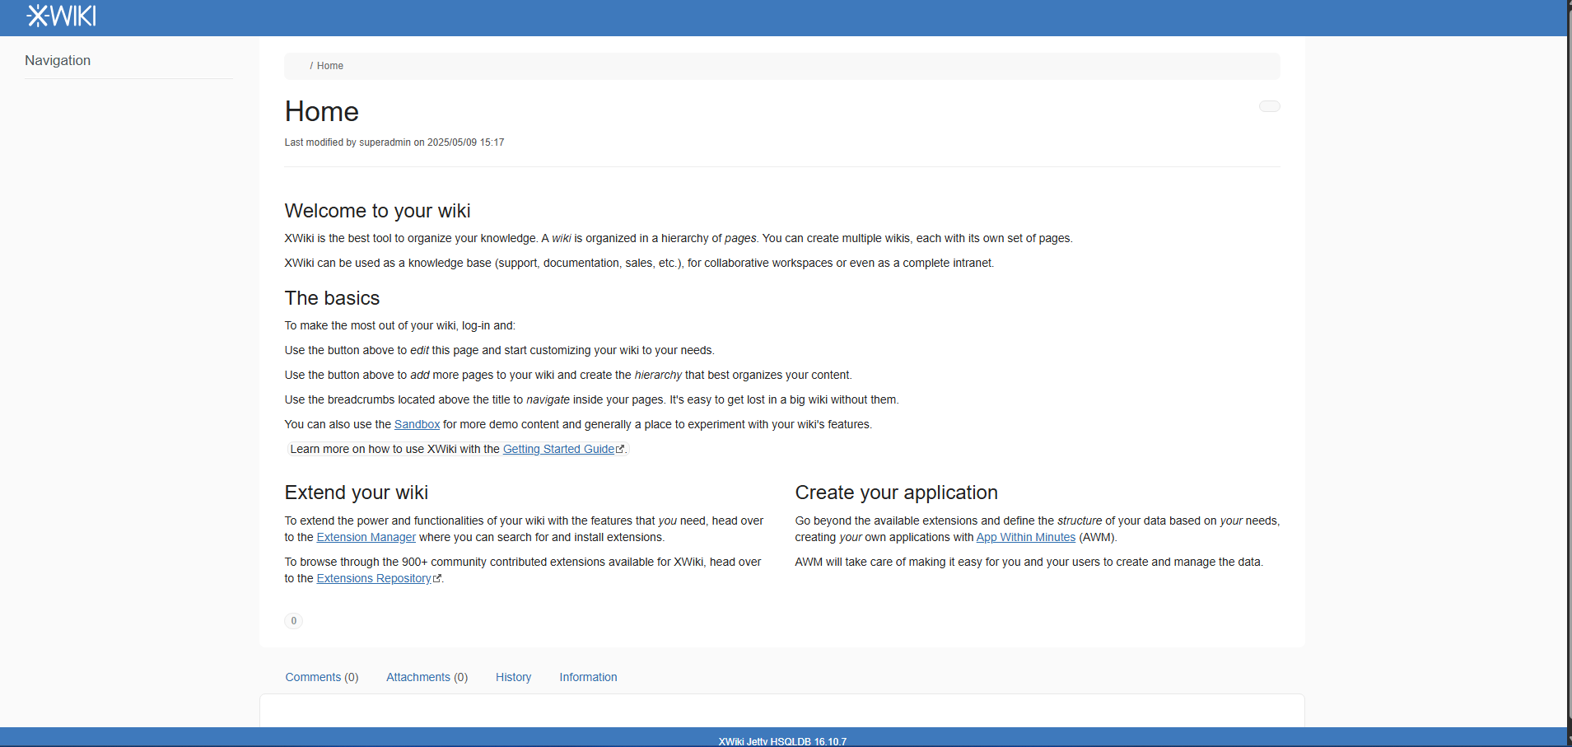This screenshot has width=1572, height=747.
Task: Click 'The basics' heading
Action: point(332,298)
